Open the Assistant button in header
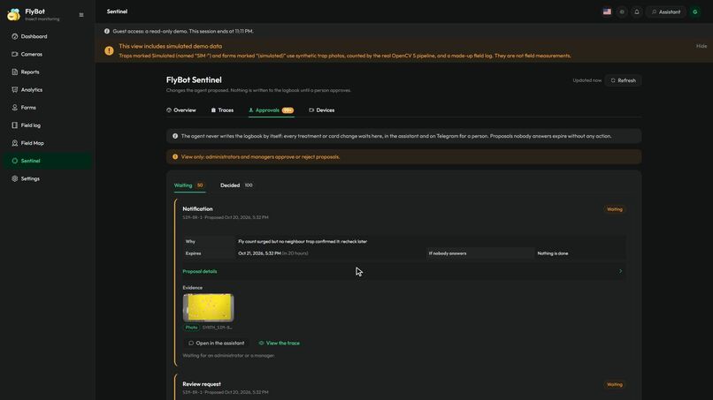Screen dimensions: 713x400 tap(666, 11)
